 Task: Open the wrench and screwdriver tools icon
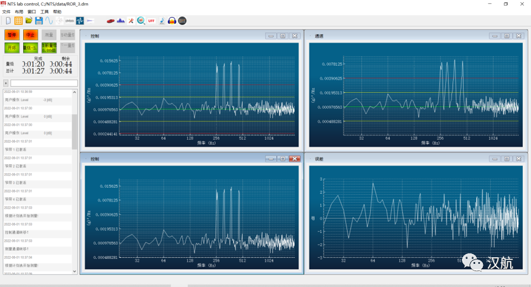click(131, 20)
